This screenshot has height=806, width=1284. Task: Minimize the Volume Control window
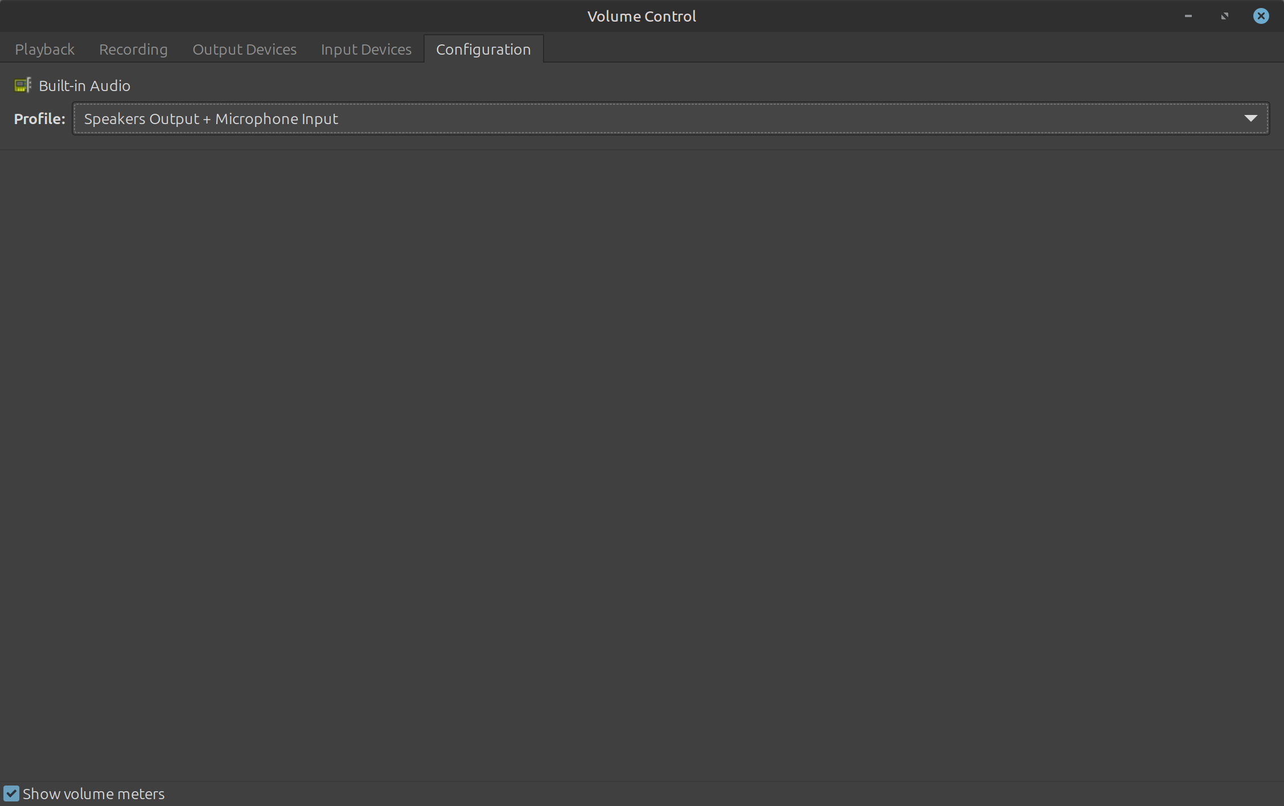click(1188, 16)
